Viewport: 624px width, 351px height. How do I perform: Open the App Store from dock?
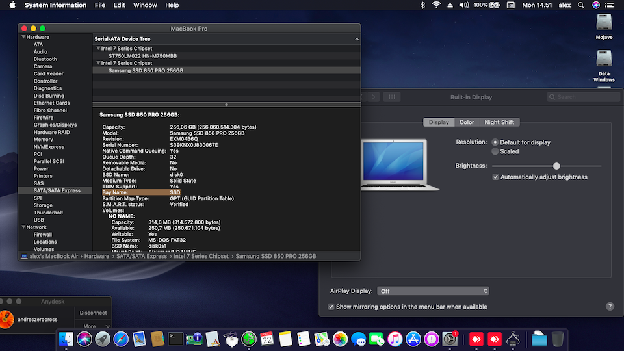(413, 339)
